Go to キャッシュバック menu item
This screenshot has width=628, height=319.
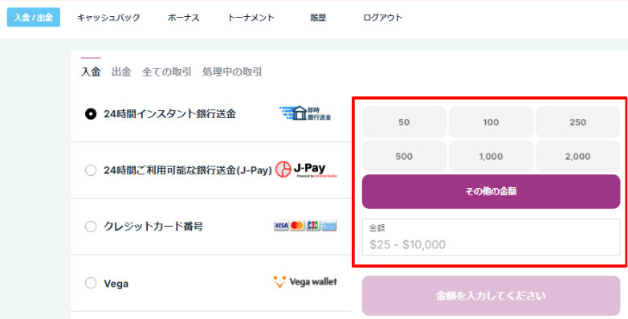click(x=108, y=18)
